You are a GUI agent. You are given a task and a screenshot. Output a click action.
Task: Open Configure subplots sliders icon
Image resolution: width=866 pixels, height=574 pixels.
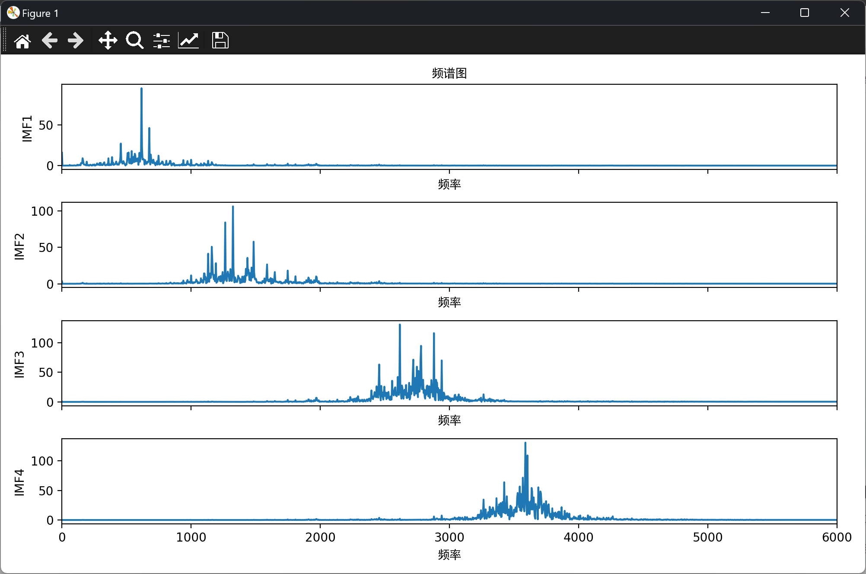click(161, 41)
